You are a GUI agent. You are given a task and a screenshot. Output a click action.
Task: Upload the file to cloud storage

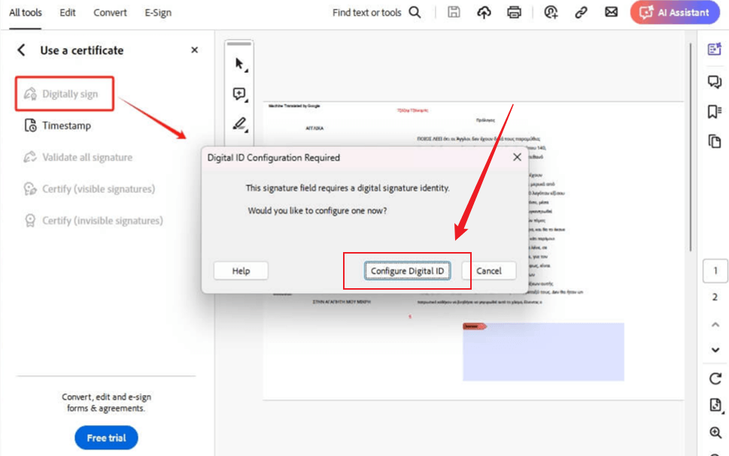click(484, 12)
